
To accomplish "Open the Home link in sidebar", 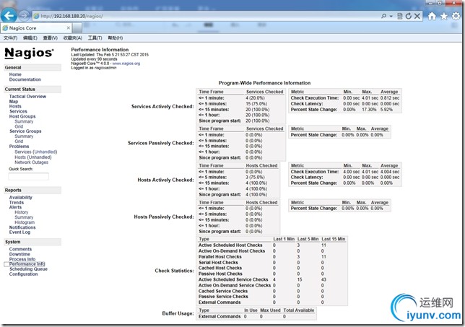I will click(x=15, y=74).
